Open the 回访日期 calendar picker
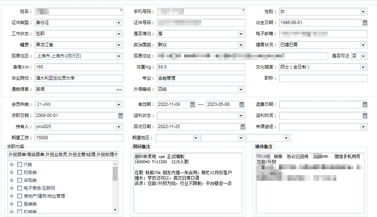This screenshot has height=217, width=377. (243, 127)
